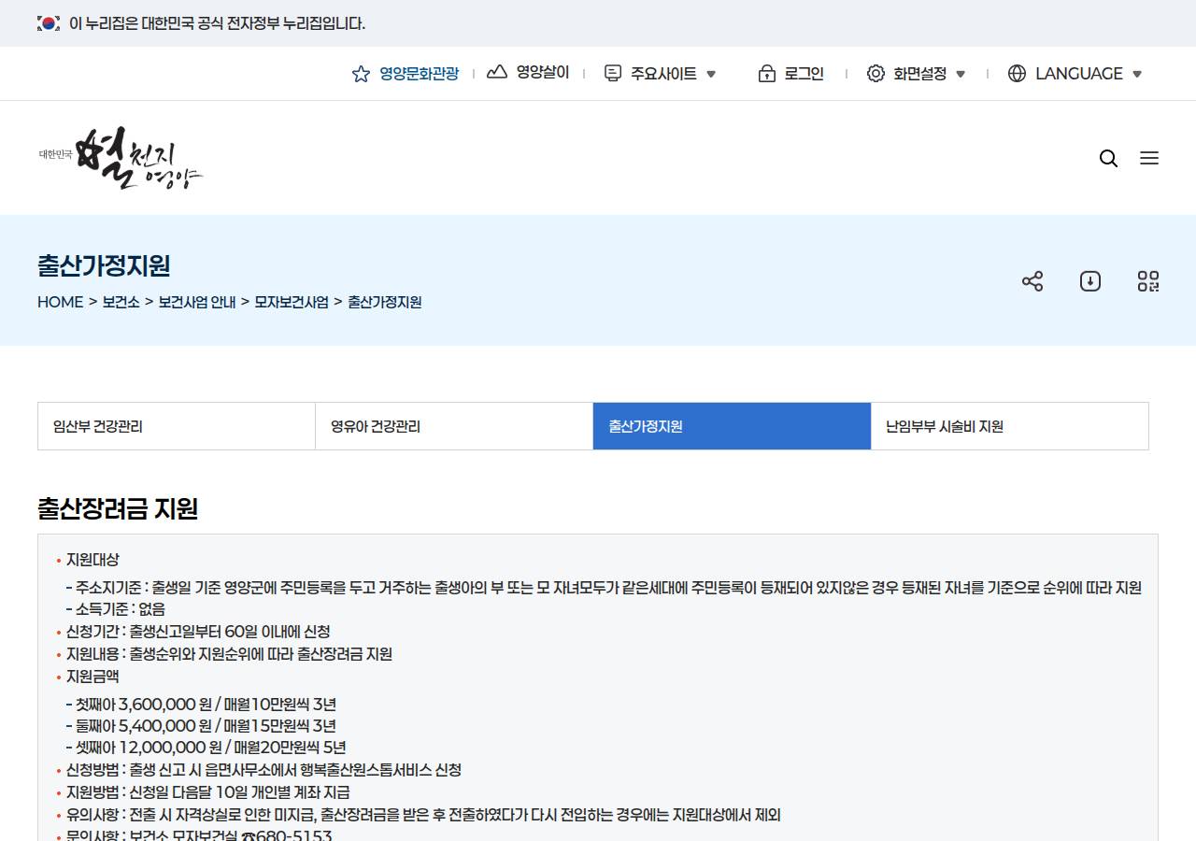
Task: Click the 출산장려금 지원 heading
Action: (118, 508)
